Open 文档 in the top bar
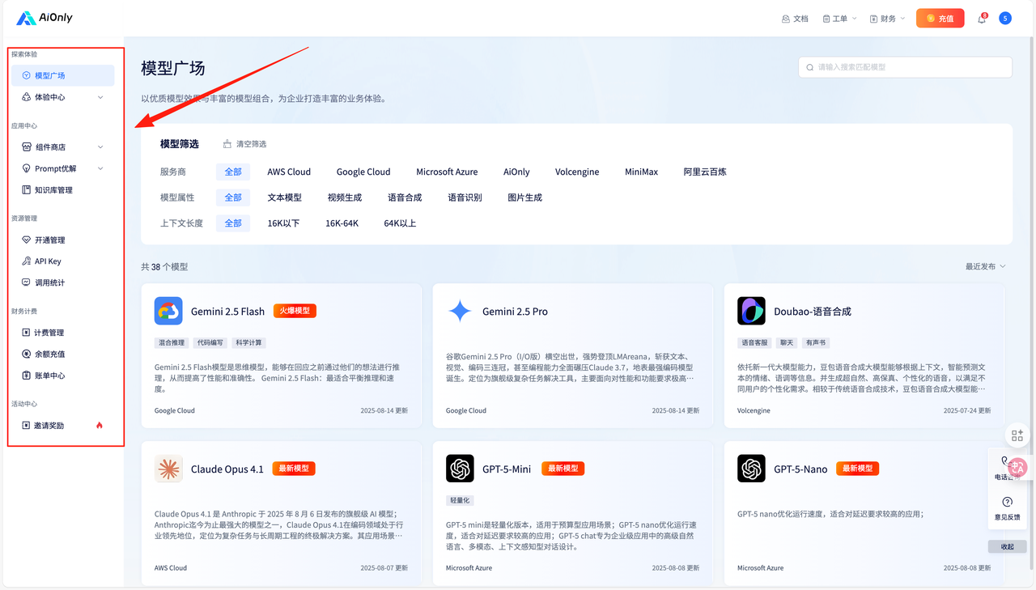Viewport: 1036px width, 590px height. point(795,19)
